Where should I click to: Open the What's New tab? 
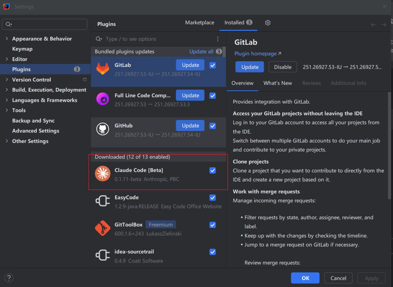(277, 83)
